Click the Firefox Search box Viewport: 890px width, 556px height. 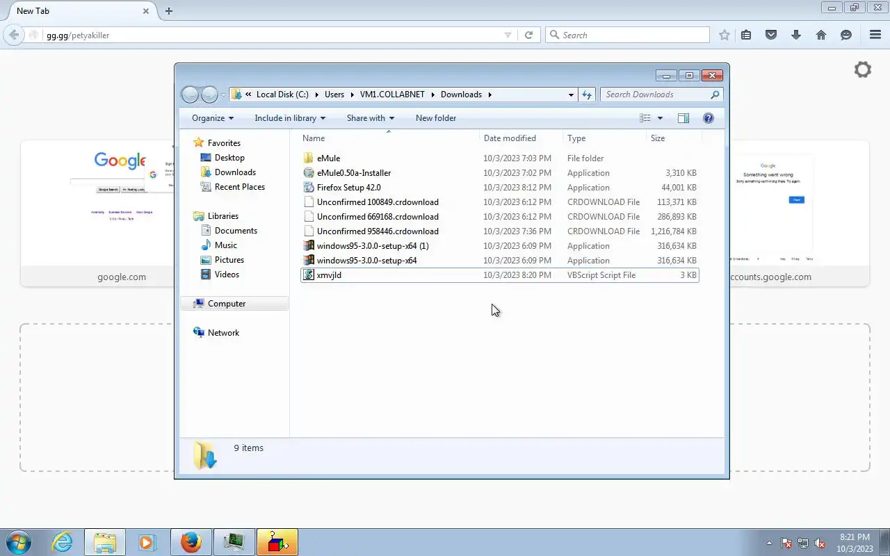627,35
